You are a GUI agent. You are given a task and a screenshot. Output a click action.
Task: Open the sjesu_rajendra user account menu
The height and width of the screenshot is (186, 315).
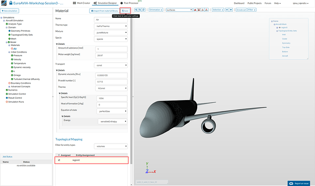[300, 3]
